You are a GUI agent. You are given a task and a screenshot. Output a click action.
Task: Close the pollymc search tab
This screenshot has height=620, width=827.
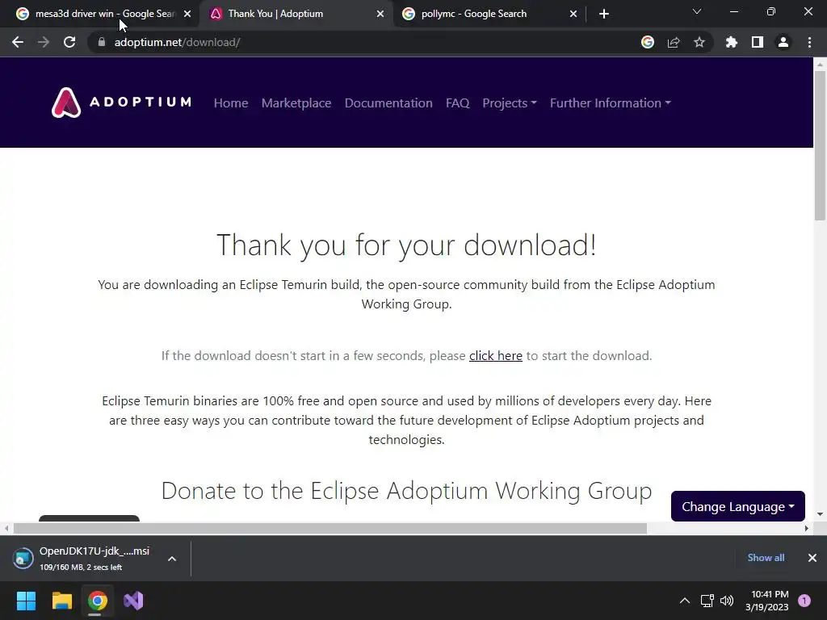click(573, 14)
